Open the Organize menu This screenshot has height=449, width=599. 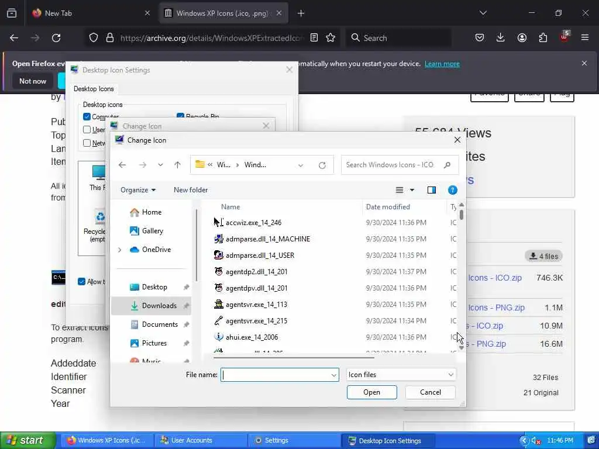(138, 190)
